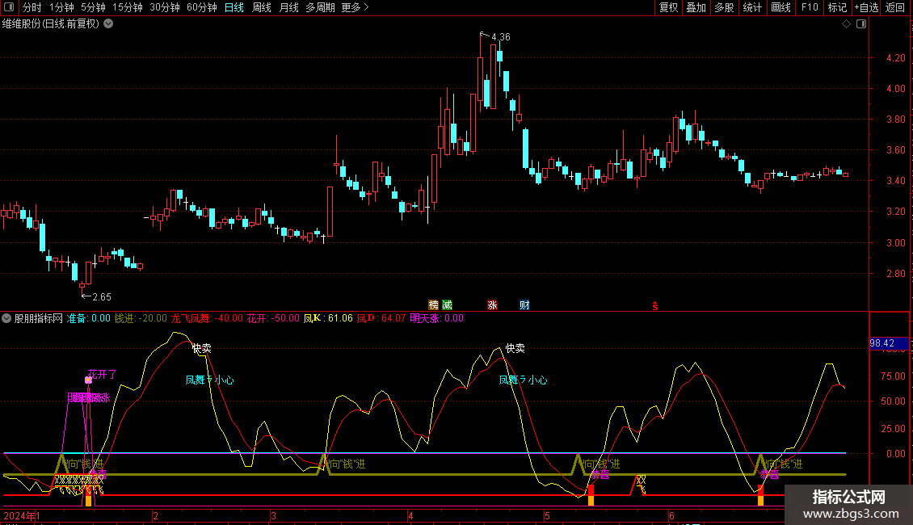Click the 财 financial report marker icon
The width and height of the screenshot is (913, 525).
tap(524, 305)
